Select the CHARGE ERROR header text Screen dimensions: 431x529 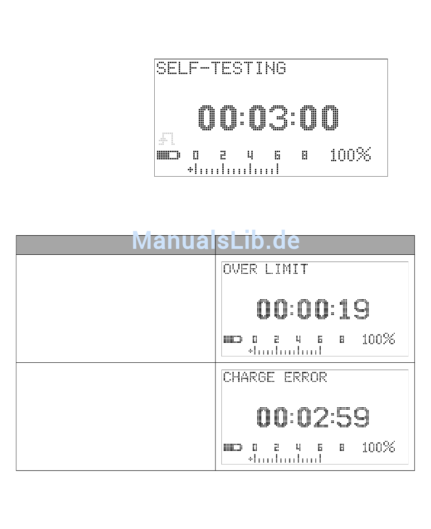click(x=275, y=377)
